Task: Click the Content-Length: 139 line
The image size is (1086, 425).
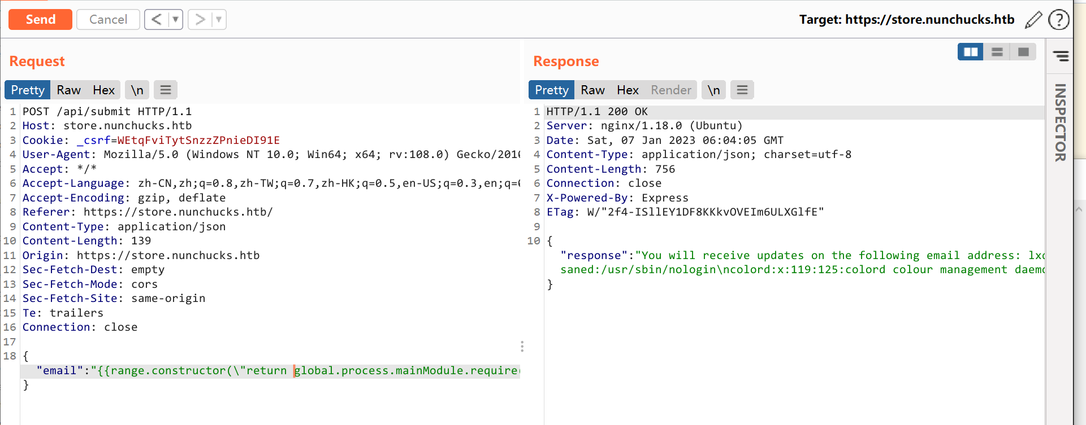Action: pyautogui.click(x=86, y=240)
